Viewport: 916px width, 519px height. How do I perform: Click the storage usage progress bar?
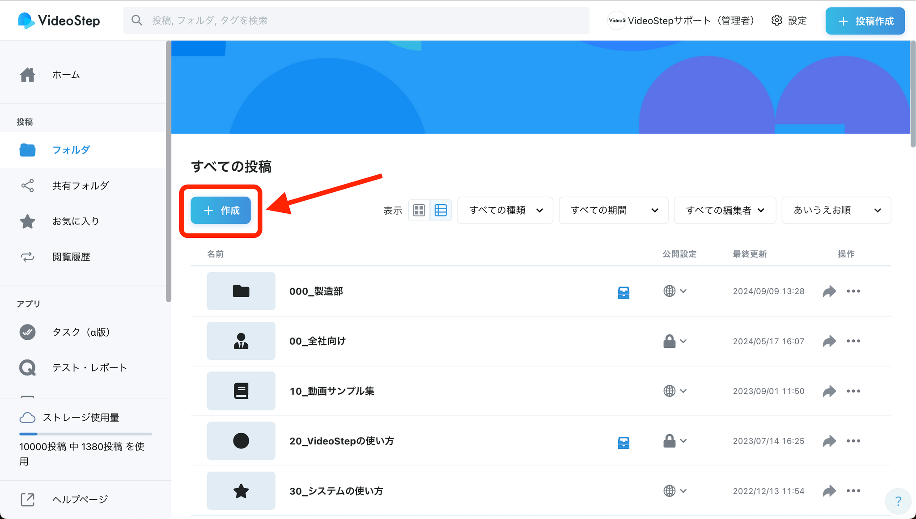[85, 434]
